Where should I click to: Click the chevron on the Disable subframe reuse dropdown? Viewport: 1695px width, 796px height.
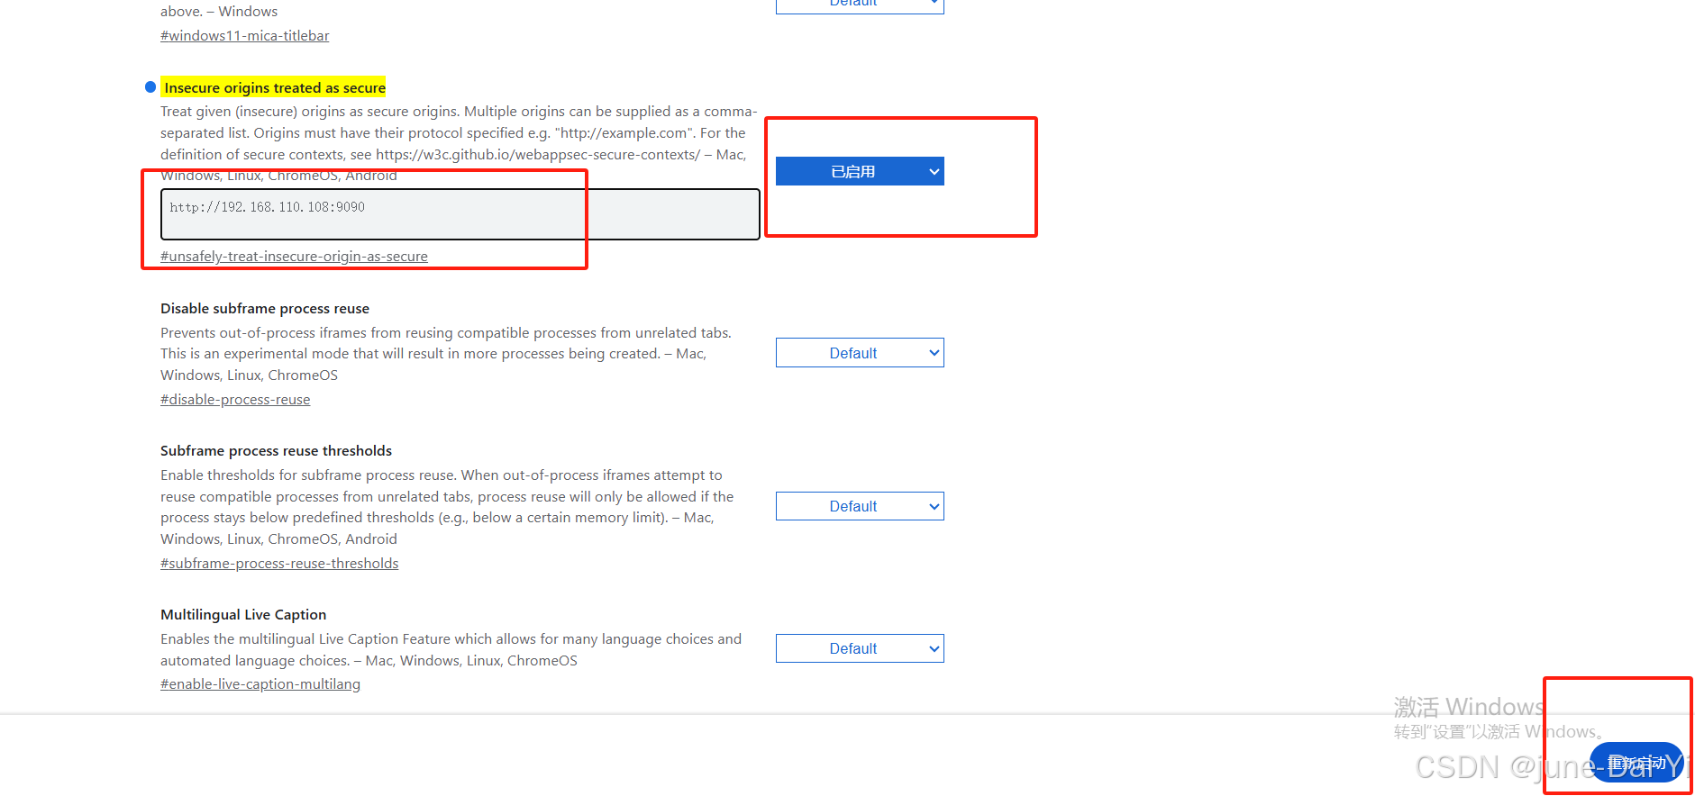tap(934, 353)
